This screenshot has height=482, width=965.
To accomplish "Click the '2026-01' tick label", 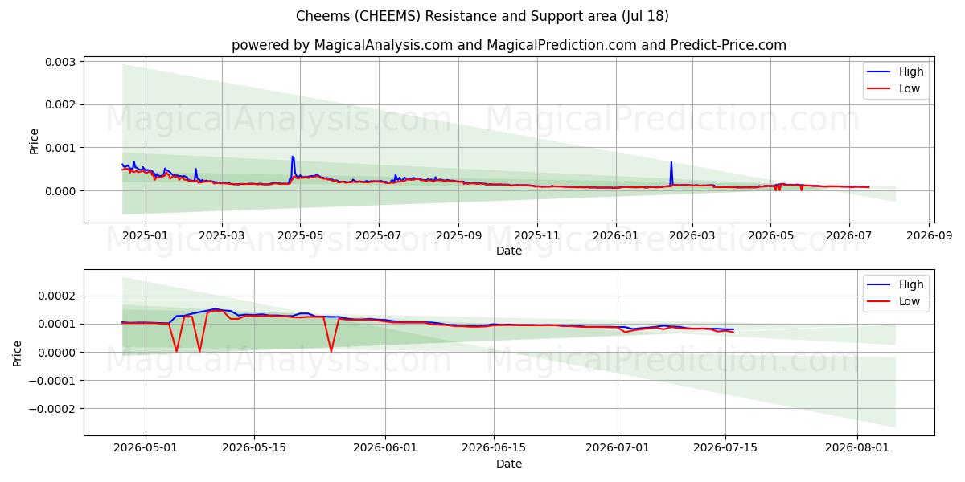I will point(617,235).
